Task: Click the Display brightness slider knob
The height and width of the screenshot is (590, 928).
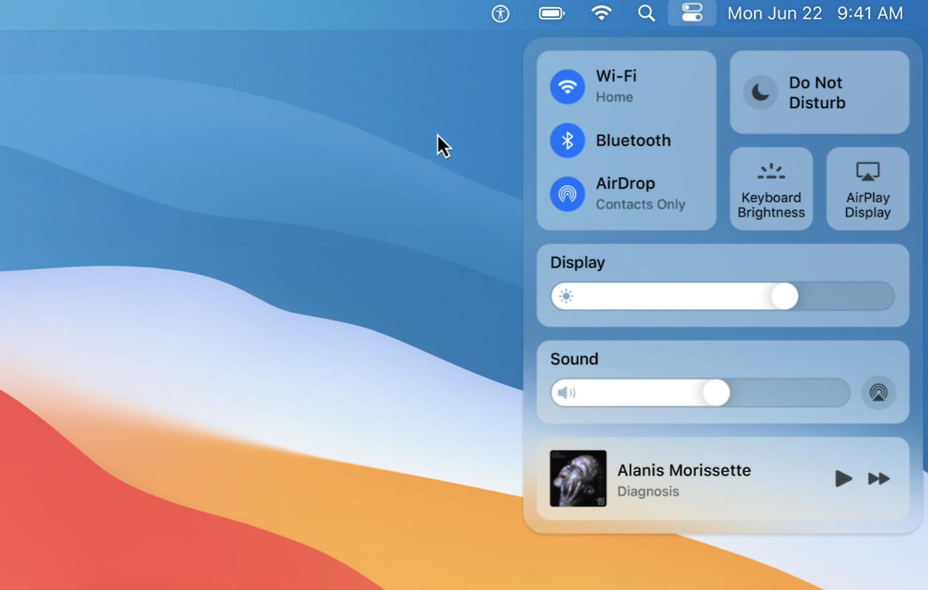Action: (x=784, y=296)
